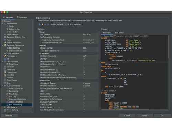
Task: Collapse the Database Connection tree node
Action: [2, 45]
